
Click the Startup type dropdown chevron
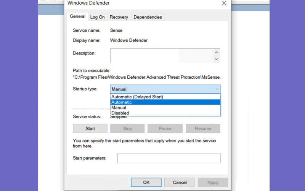(x=217, y=89)
